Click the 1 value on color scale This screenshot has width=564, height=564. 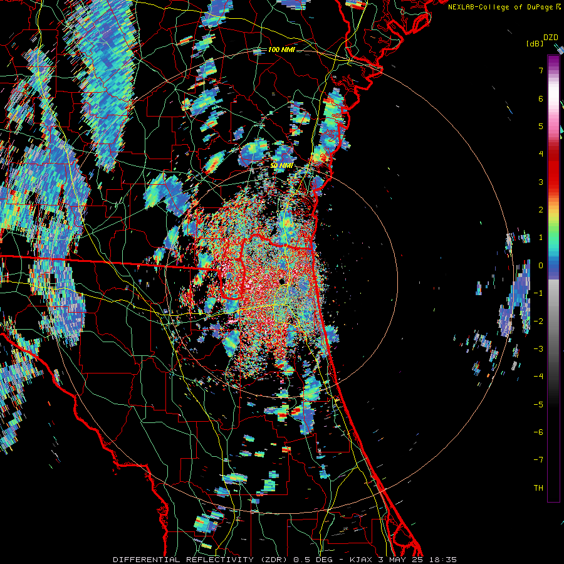pos(541,238)
